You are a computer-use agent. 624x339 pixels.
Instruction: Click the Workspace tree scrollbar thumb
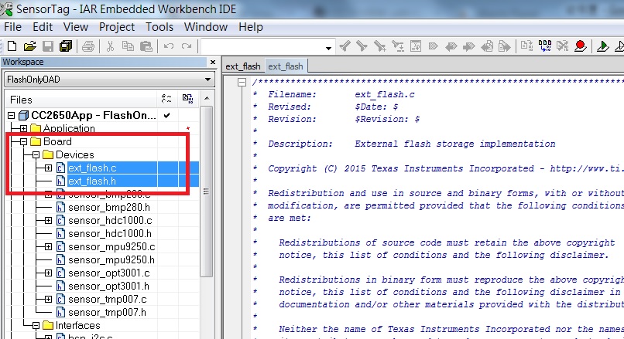206,192
